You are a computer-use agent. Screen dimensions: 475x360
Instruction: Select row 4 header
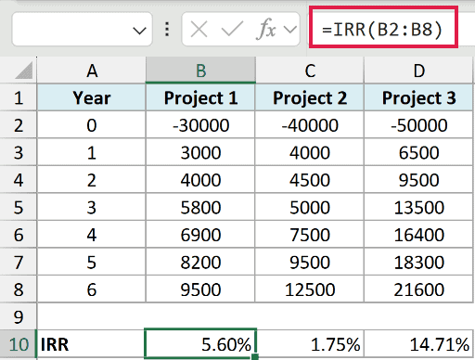pyautogui.click(x=19, y=180)
